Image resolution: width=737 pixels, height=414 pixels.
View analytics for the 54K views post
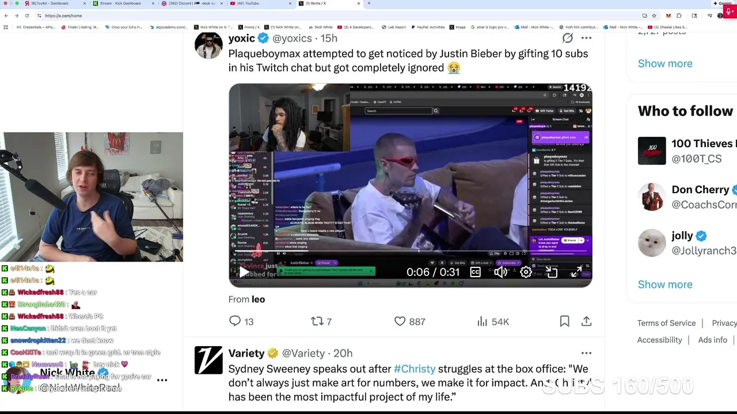pyautogui.click(x=493, y=321)
